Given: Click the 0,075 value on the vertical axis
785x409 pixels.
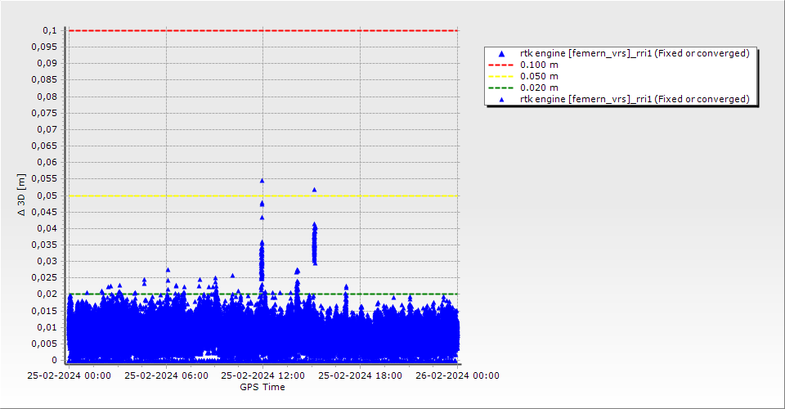Looking at the screenshot, I should pyautogui.click(x=44, y=113).
